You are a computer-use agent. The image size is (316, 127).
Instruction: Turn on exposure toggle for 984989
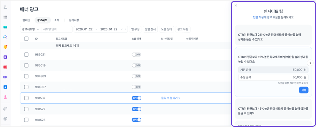click(x=136, y=76)
